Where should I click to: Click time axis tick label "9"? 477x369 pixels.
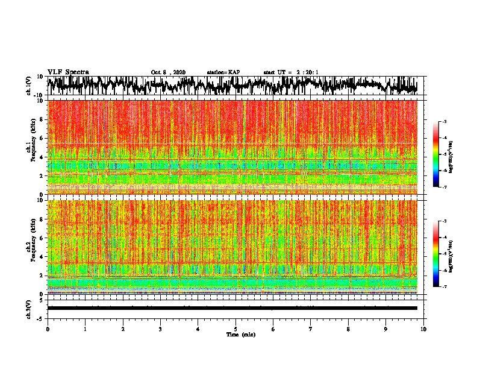(x=386, y=329)
